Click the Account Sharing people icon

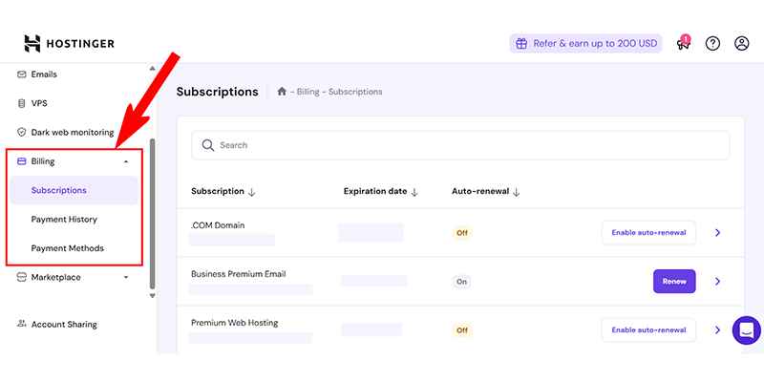(21, 323)
